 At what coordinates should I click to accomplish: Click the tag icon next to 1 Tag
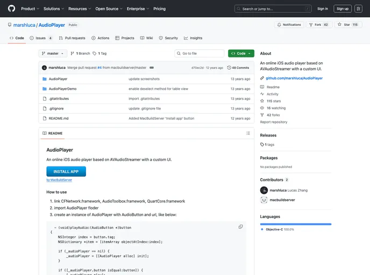(x=95, y=54)
